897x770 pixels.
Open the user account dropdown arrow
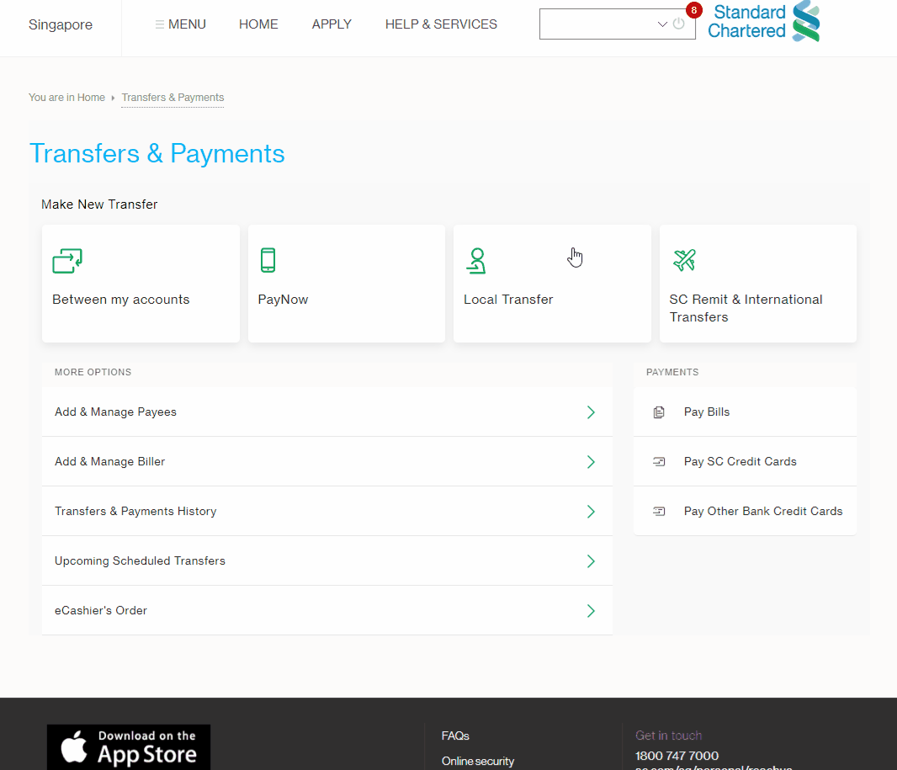[x=662, y=24]
